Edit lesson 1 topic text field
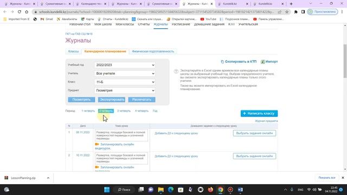The height and width of the screenshot is (195, 347). point(121,135)
